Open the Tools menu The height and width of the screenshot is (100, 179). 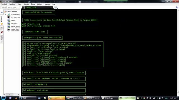point(33,4)
